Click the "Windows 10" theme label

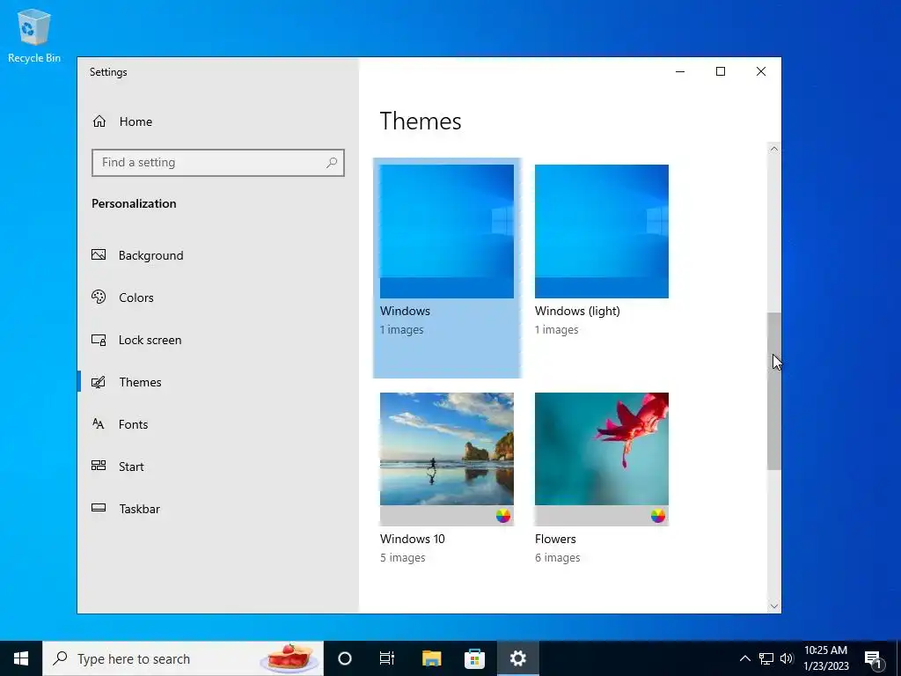tap(412, 539)
